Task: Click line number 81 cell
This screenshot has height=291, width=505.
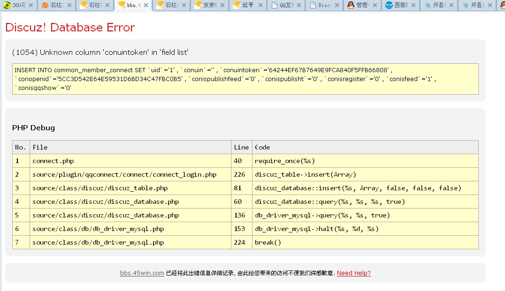Action: tap(242, 188)
